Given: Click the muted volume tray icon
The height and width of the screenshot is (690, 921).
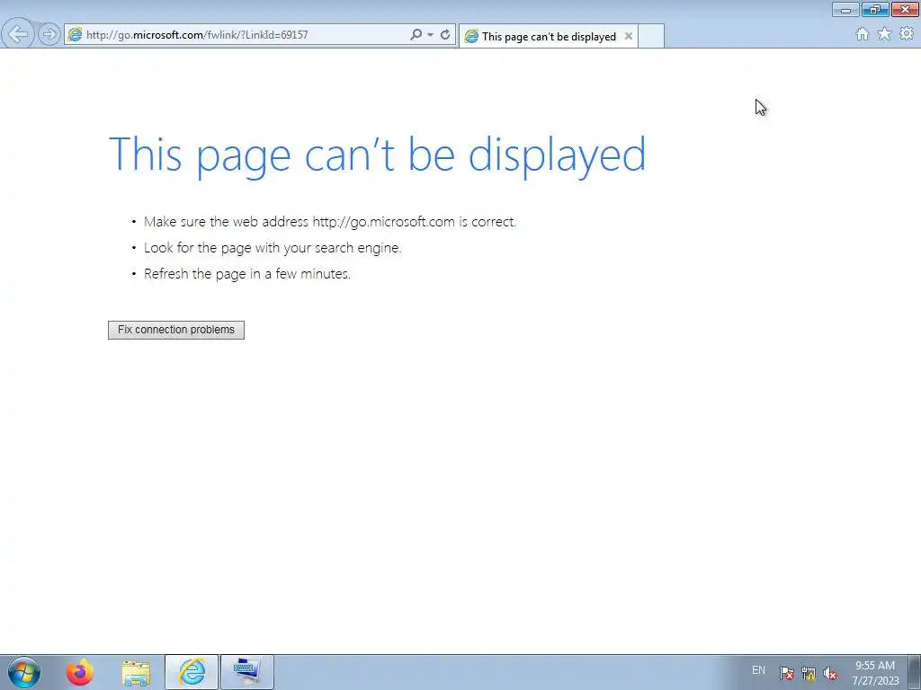Looking at the screenshot, I should [830, 673].
